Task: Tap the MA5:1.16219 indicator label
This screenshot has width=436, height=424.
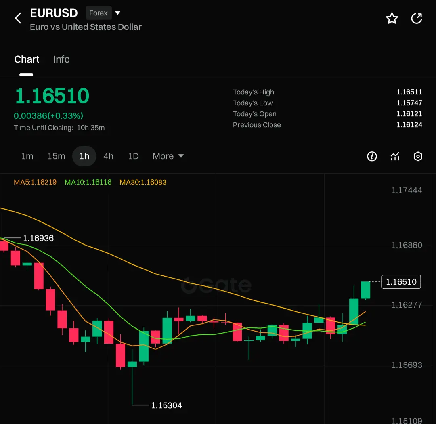Action: point(35,182)
